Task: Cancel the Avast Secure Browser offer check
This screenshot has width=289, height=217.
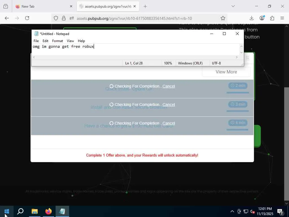Action: pyautogui.click(x=169, y=105)
